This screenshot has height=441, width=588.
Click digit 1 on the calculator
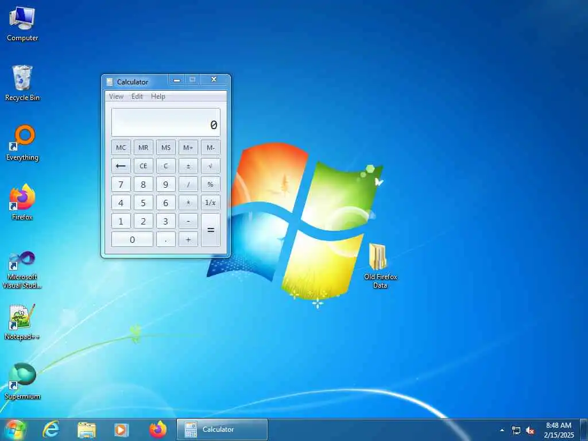click(121, 221)
